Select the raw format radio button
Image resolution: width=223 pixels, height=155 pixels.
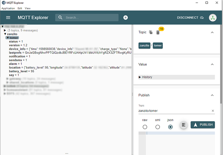pyautogui.click(x=145, y=127)
